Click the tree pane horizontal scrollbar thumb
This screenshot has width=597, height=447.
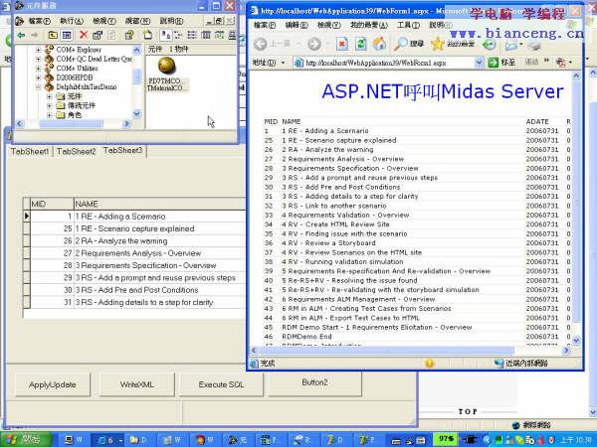coord(71,124)
